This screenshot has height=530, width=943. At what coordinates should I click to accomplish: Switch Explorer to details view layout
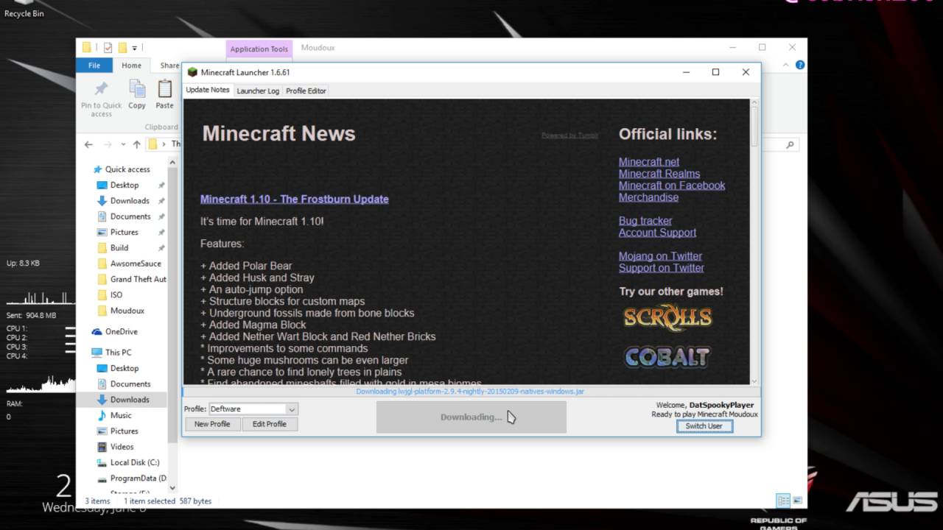pyautogui.click(x=783, y=501)
